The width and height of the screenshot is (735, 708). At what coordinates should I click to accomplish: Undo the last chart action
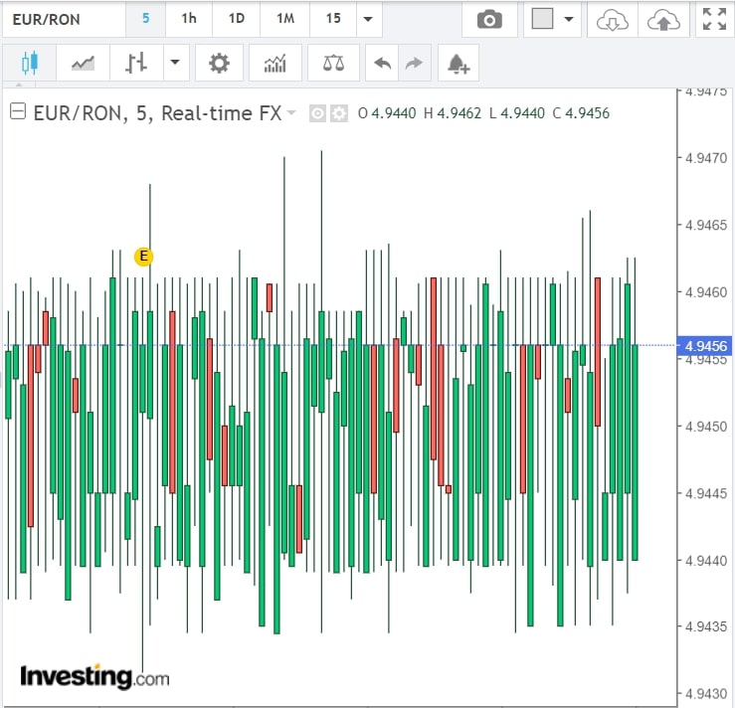coord(382,64)
